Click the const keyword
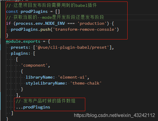This screenshot has width=158, height=121. (x=12, y=12)
